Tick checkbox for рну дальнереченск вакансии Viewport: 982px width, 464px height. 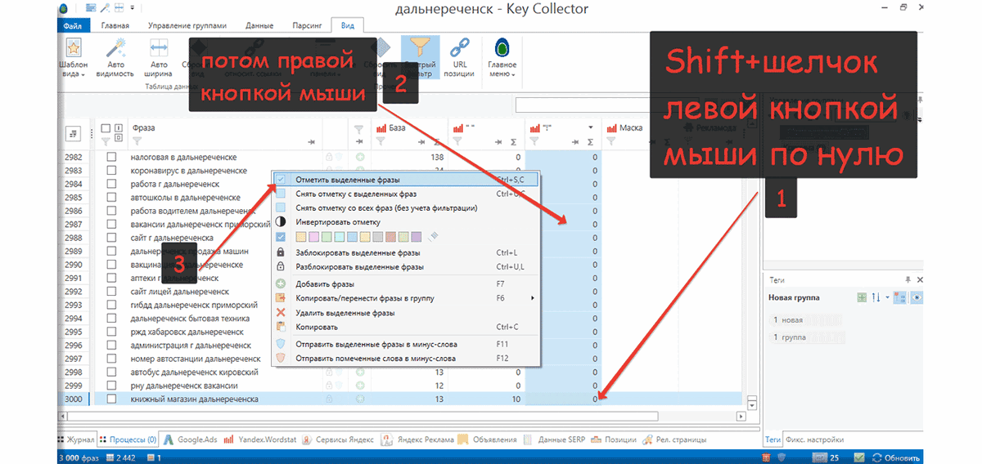pos(112,386)
